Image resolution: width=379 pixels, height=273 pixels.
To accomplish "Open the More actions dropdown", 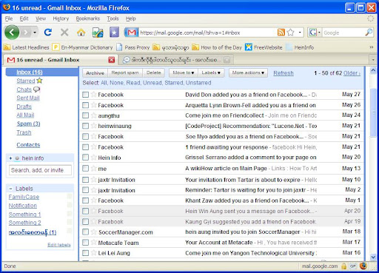I will click(248, 73).
